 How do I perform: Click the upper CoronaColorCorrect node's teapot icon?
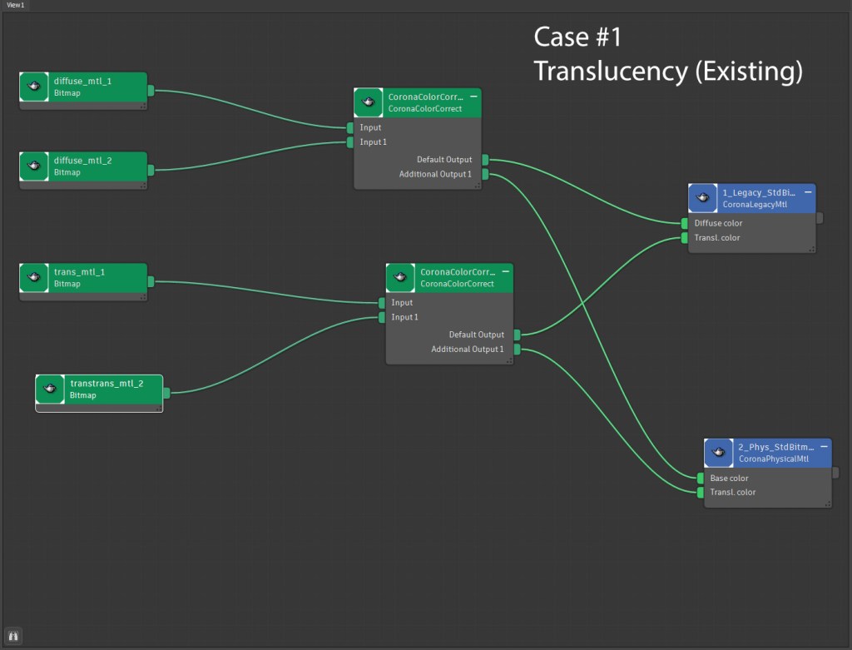[369, 102]
